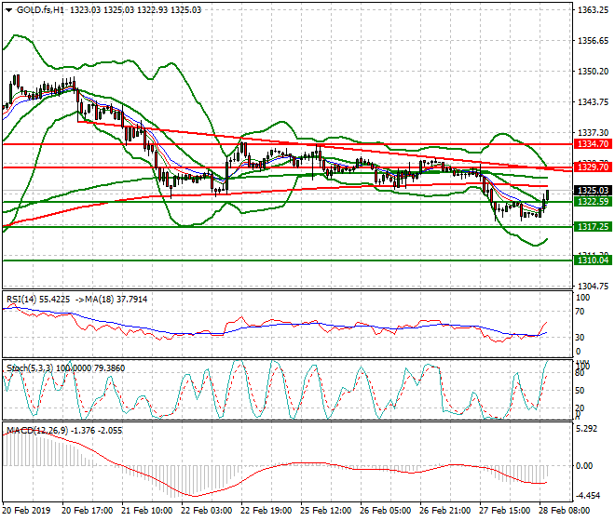Click the 27 Feb 15:00 time label
615x521 pixels.
[505, 511]
